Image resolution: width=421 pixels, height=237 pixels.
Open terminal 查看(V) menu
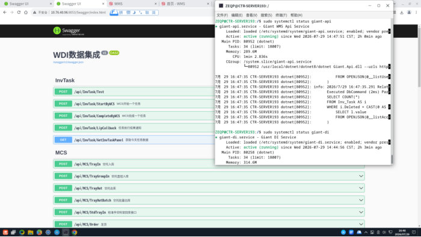click(251, 15)
